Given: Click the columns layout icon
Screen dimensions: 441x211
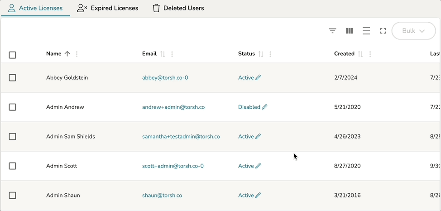Looking at the screenshot, I should pyautogui.click(x=350, y=31).
